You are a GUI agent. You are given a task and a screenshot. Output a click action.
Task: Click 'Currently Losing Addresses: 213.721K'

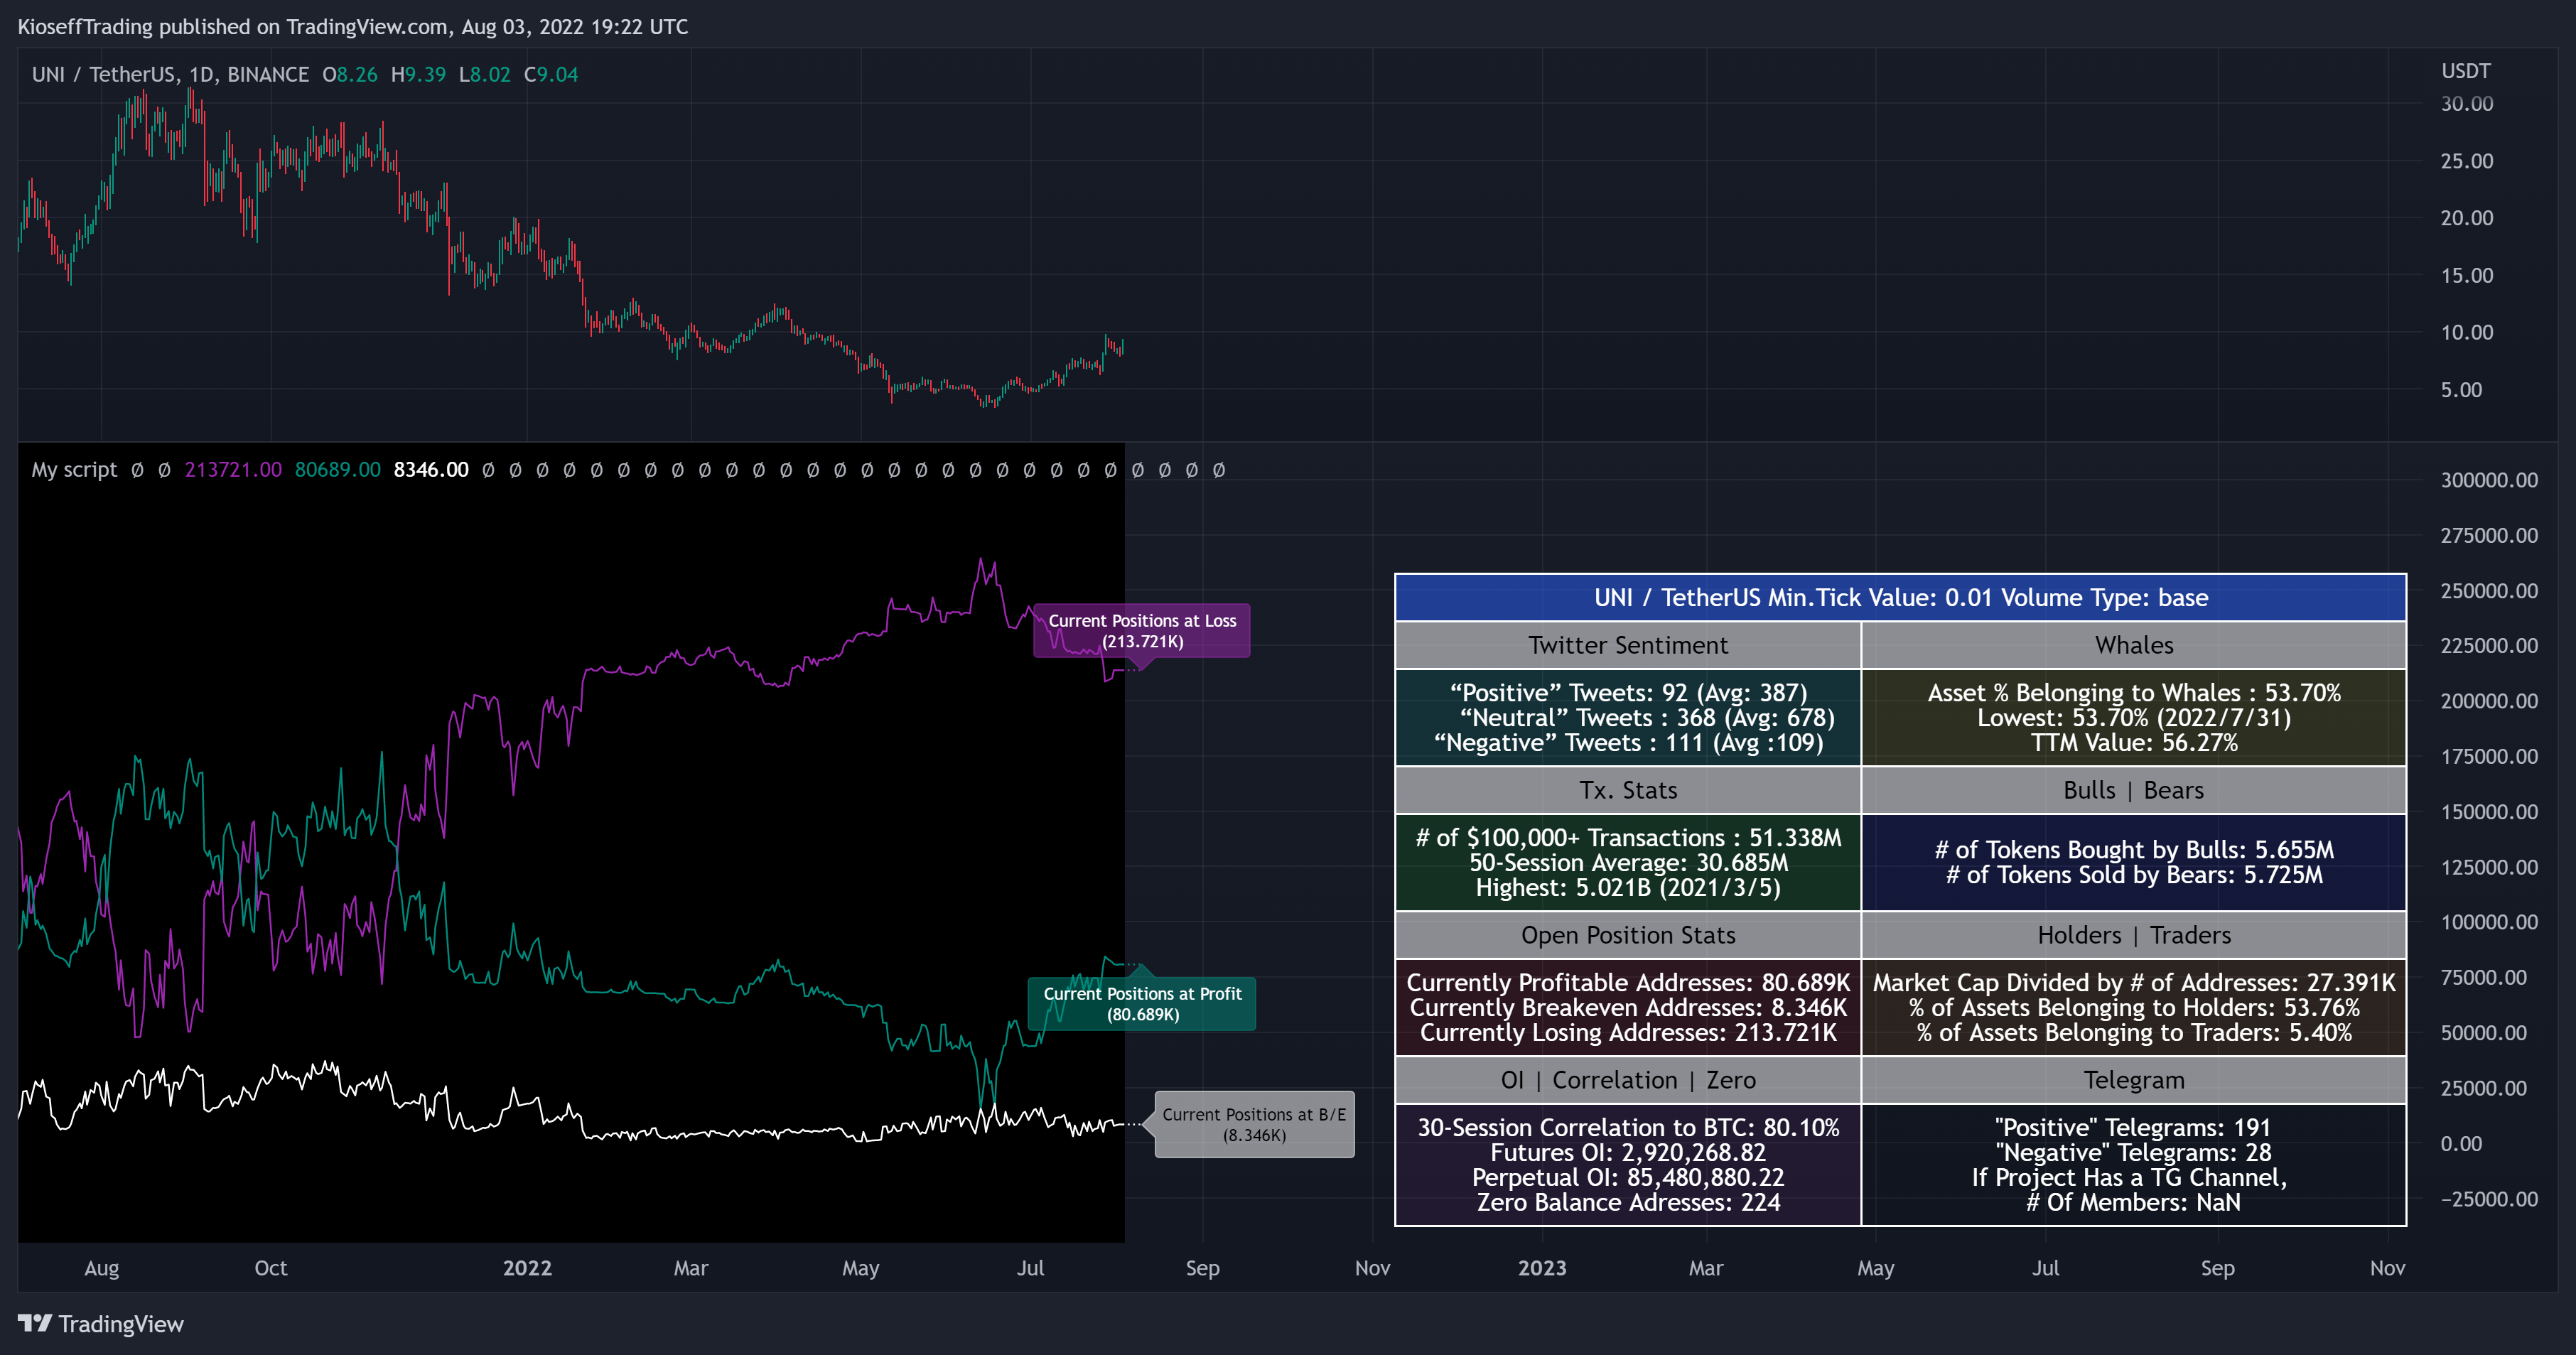1628,1033
